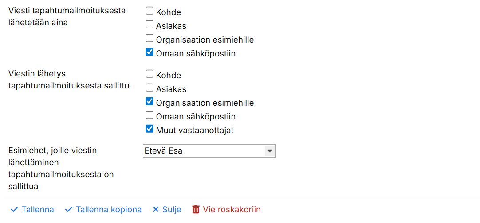Uncheck the Muut vastaanottajat checkbox
The height and width of the screenshot is (223, 480).
pos(150,129)
